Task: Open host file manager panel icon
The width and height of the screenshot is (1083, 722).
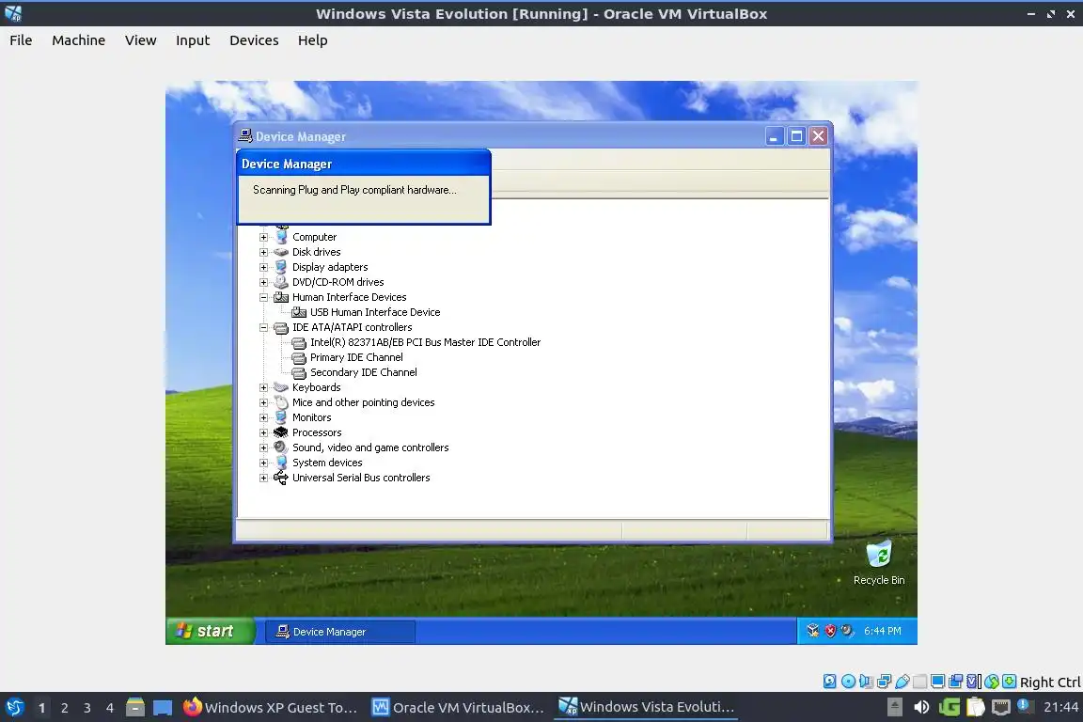Action: [x=135, y=708]
